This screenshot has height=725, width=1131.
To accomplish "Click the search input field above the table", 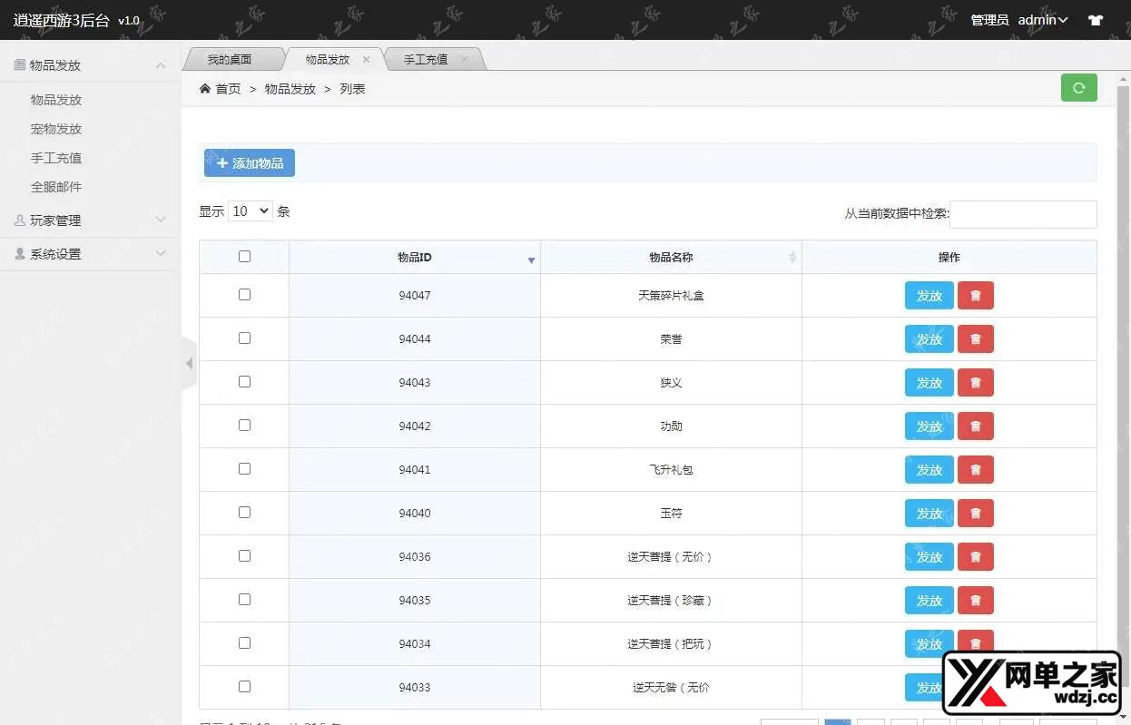I will click(x=1023, y=214).
